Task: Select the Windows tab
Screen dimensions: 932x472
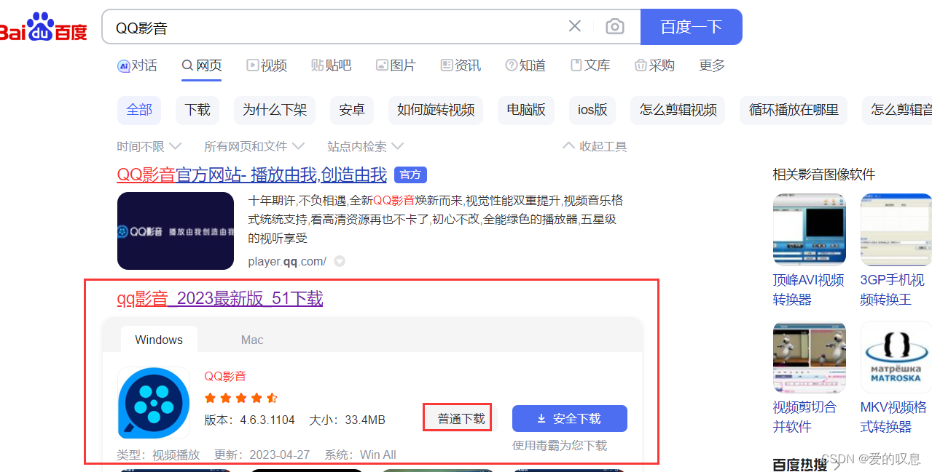Action: pyautogui.click(x=159, y=340)
